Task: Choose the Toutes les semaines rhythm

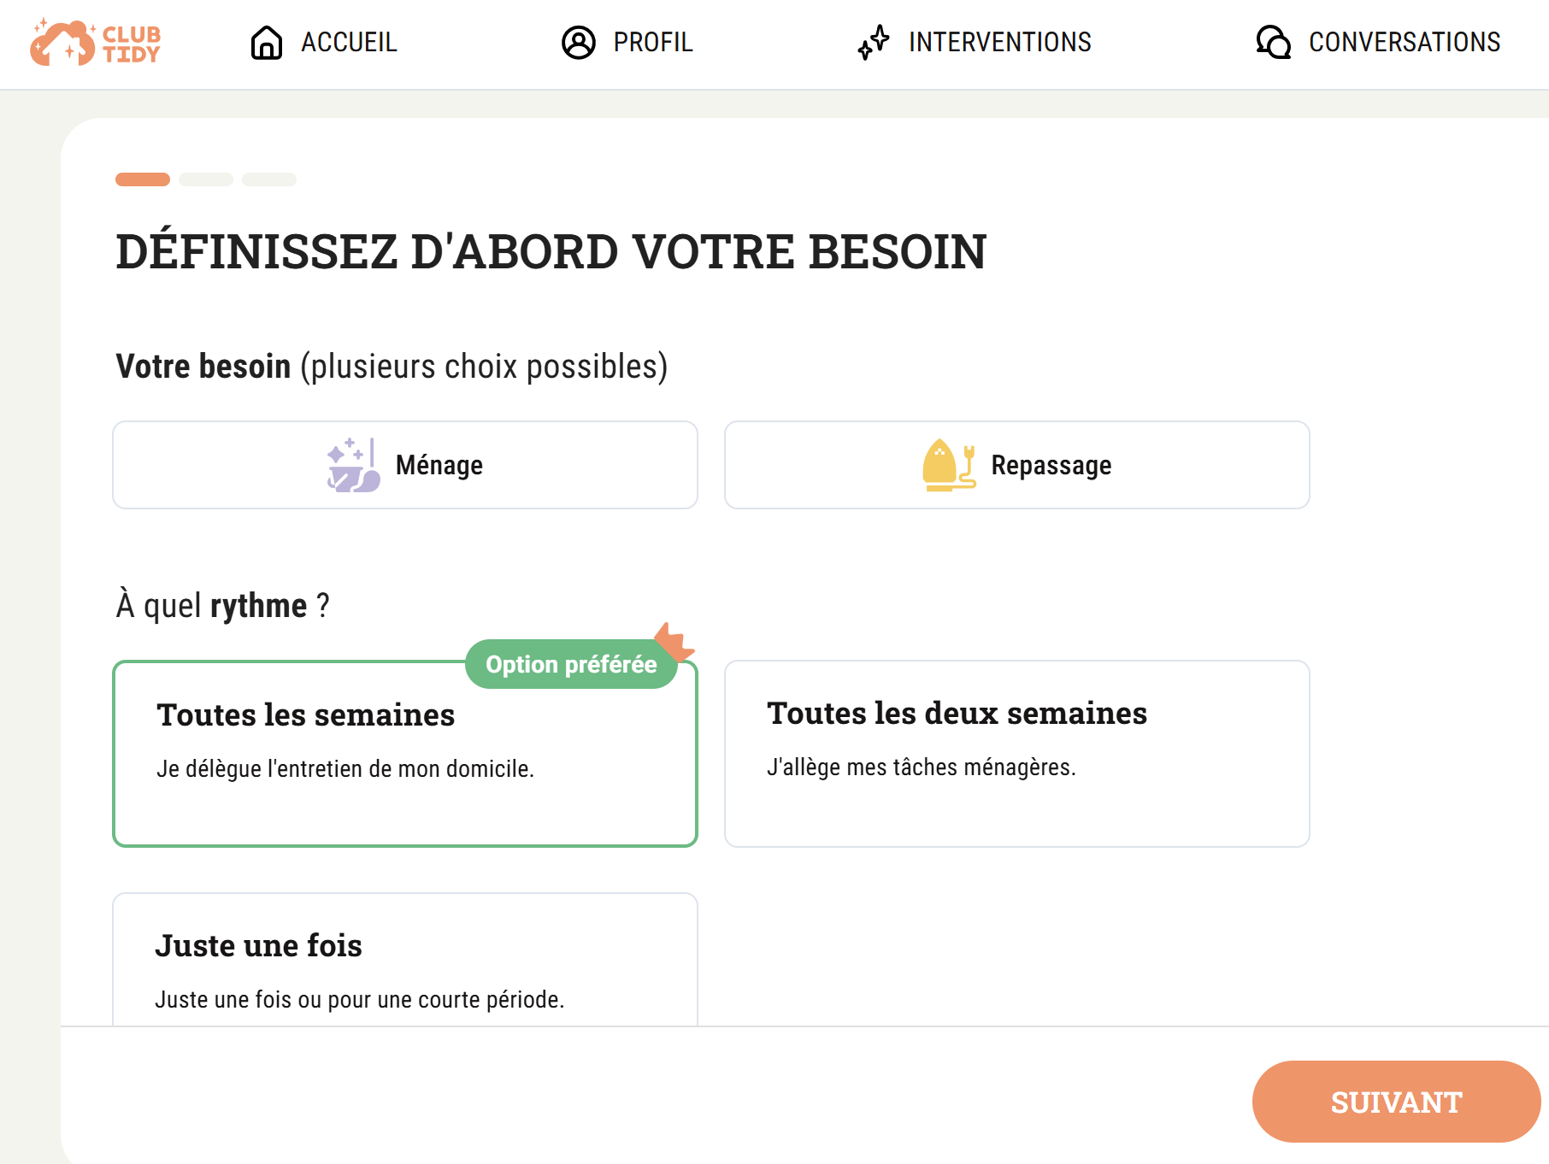Action: (405, 754)
